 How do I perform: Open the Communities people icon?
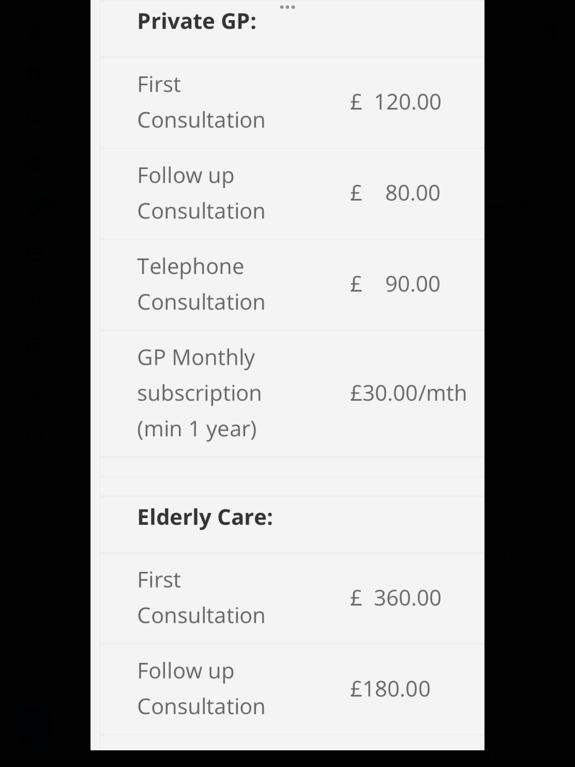[x=34, y=163]
